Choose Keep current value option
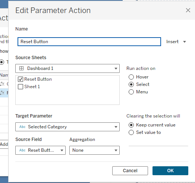This screenshot has height=183, width=195. click(131, 125)
